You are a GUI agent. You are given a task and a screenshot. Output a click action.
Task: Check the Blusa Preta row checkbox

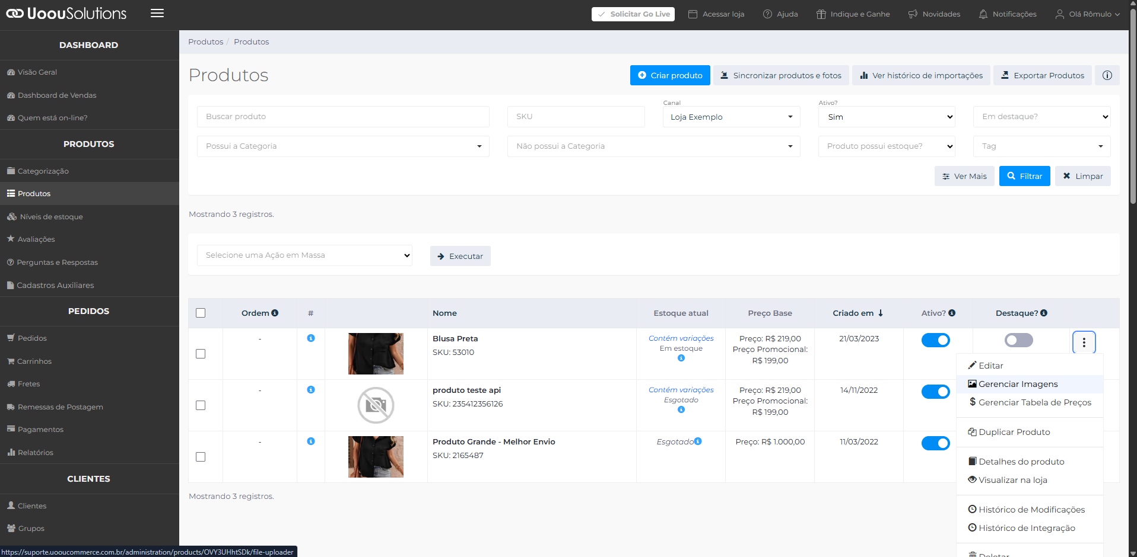tap(201, 354)
